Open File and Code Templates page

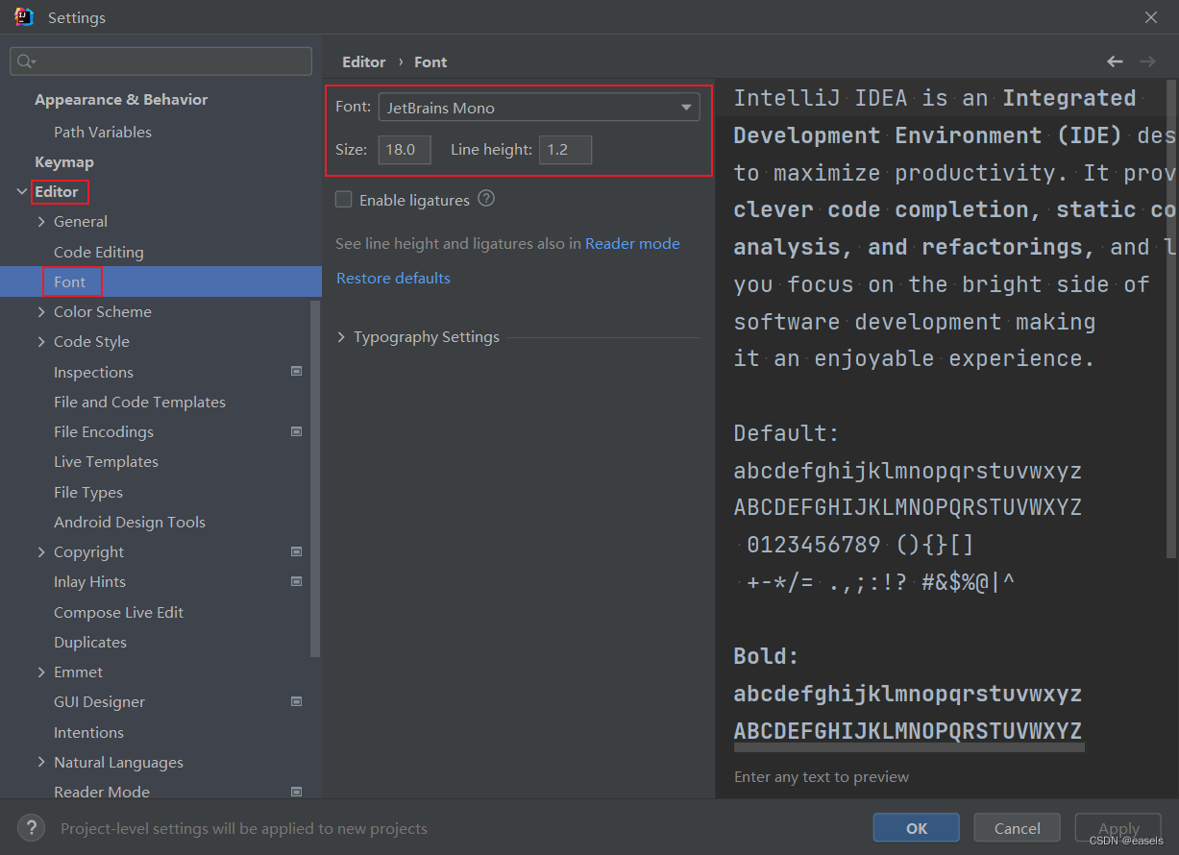click(139, 402)
